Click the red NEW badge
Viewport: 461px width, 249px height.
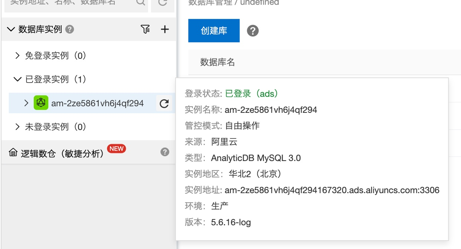(x=117, y=149)
